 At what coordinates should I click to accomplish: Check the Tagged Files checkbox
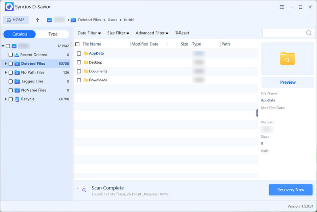11,81
